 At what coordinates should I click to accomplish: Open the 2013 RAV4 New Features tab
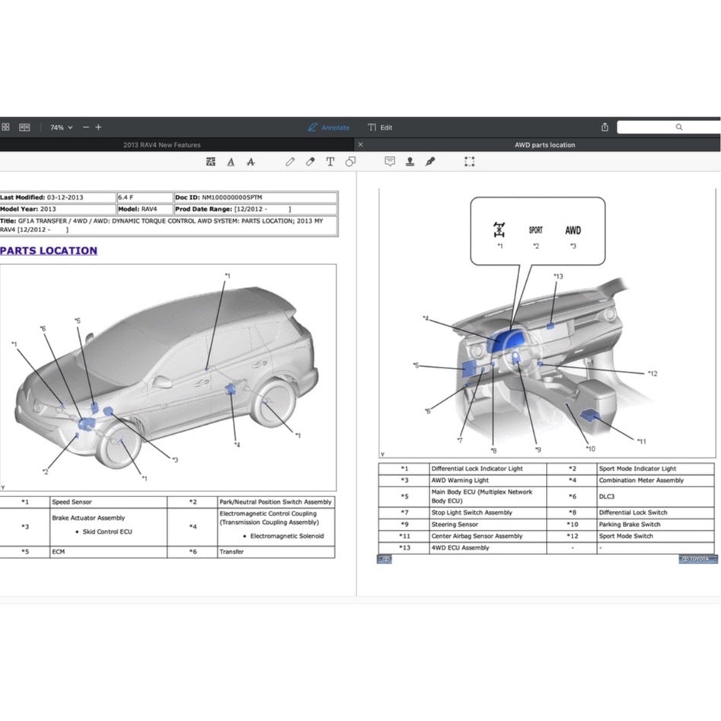click(x=162, y=145)
